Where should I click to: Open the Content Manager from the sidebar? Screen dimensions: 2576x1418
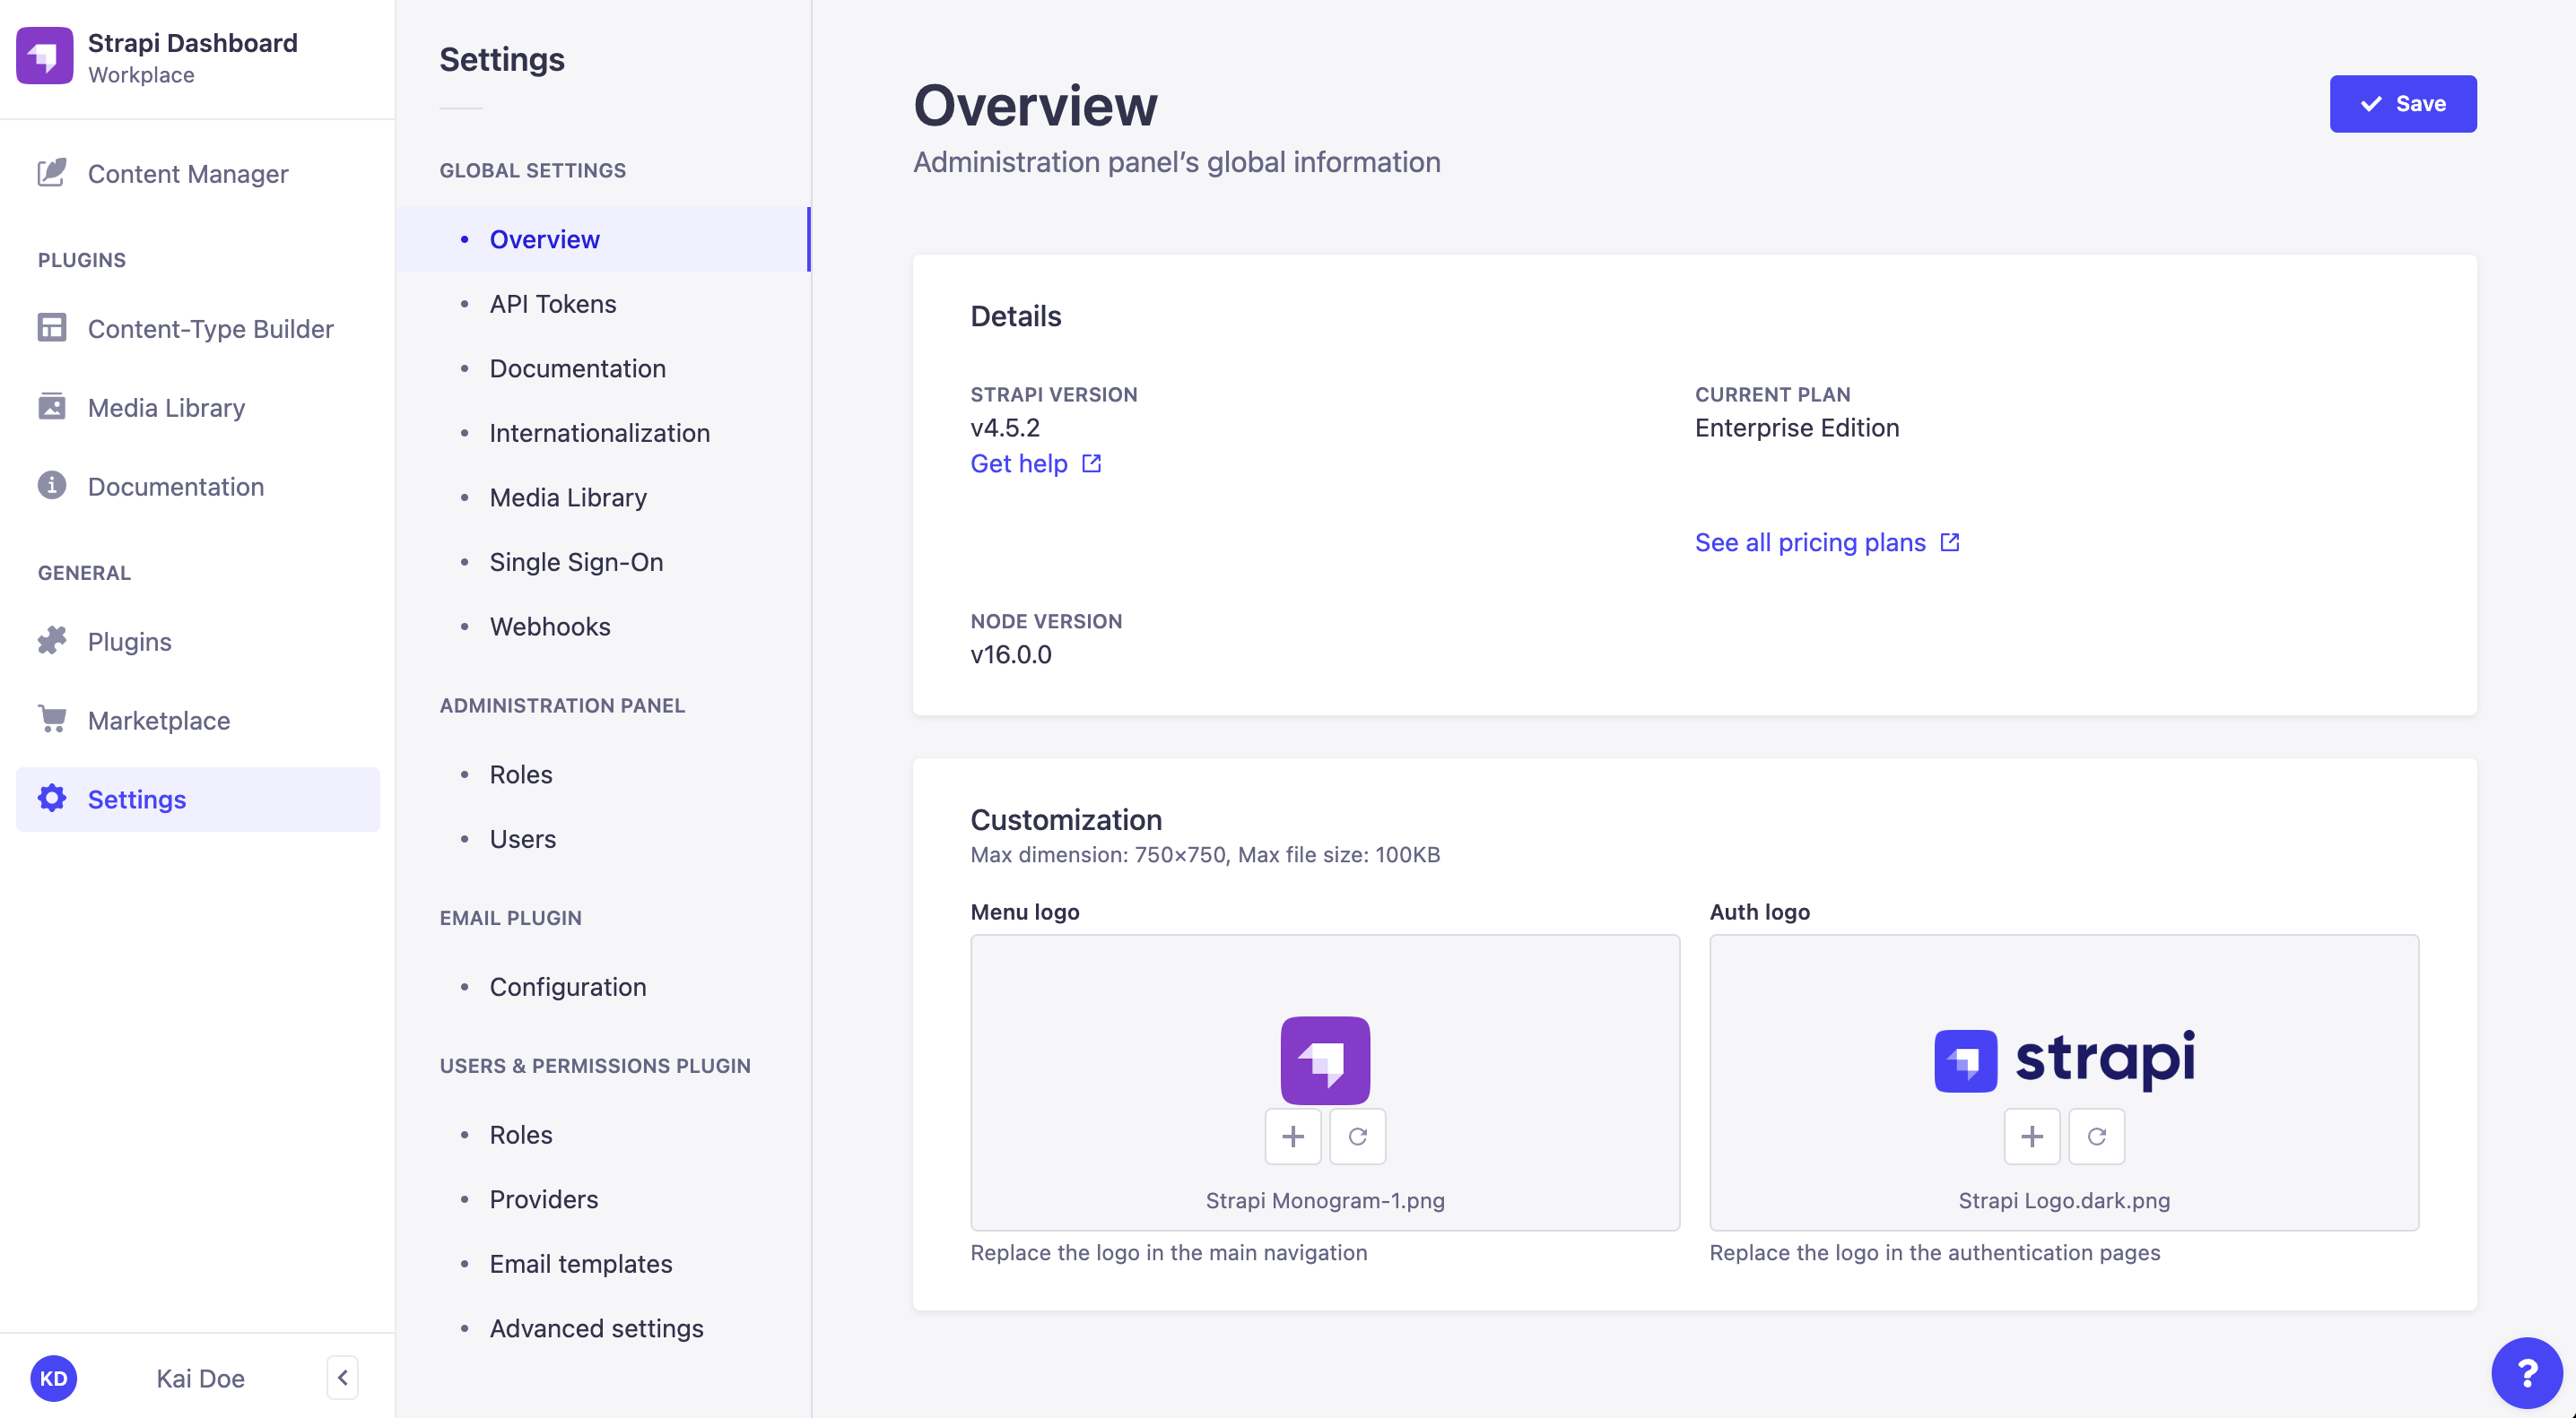(x=186, y=173)
